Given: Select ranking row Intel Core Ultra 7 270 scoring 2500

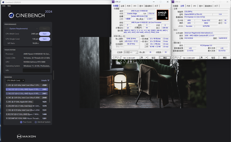Looking at the screenshot, I should (x=27, y=85).
